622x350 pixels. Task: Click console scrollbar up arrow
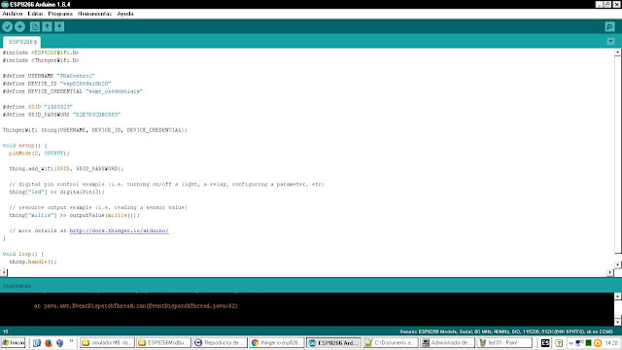coord(618,296)
